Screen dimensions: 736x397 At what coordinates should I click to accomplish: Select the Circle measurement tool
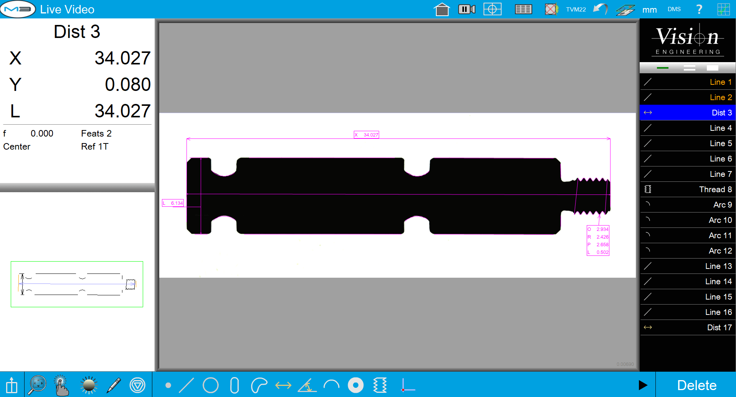point(211,385)
